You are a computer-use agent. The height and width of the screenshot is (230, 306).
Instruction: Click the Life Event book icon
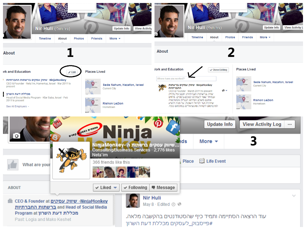[x=202, y=161]
